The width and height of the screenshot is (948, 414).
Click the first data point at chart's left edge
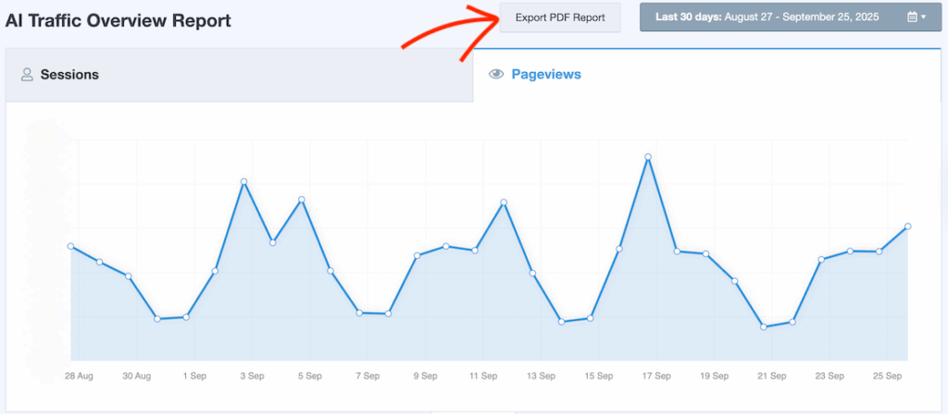70,246
